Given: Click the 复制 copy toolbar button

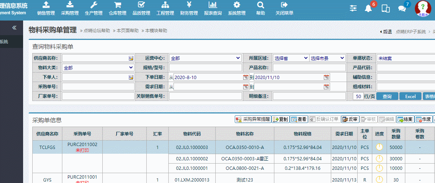Looking at the screenshot, I should tap(281, 119).
